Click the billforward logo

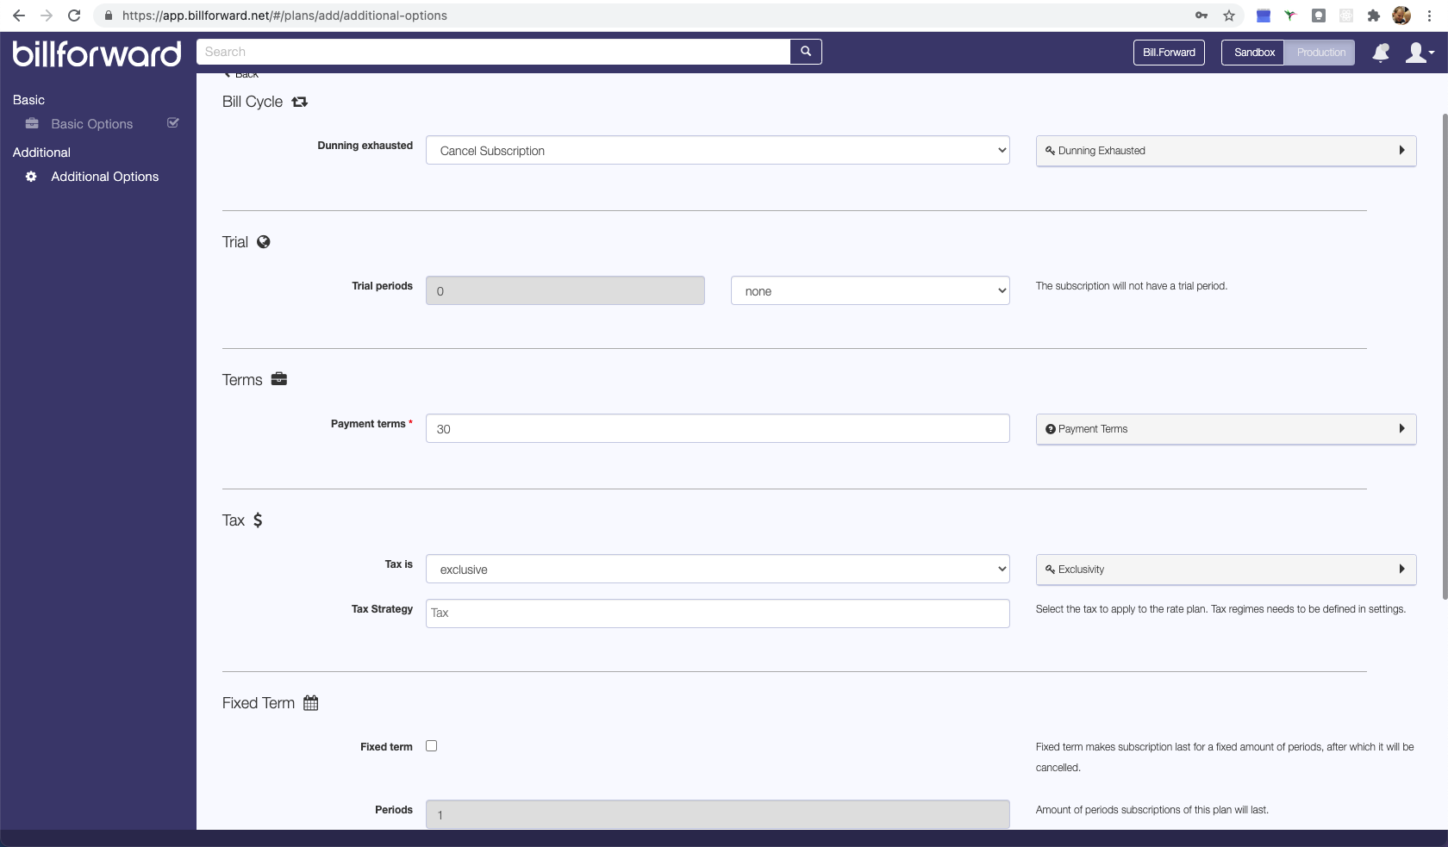click(x=97, y=53)
